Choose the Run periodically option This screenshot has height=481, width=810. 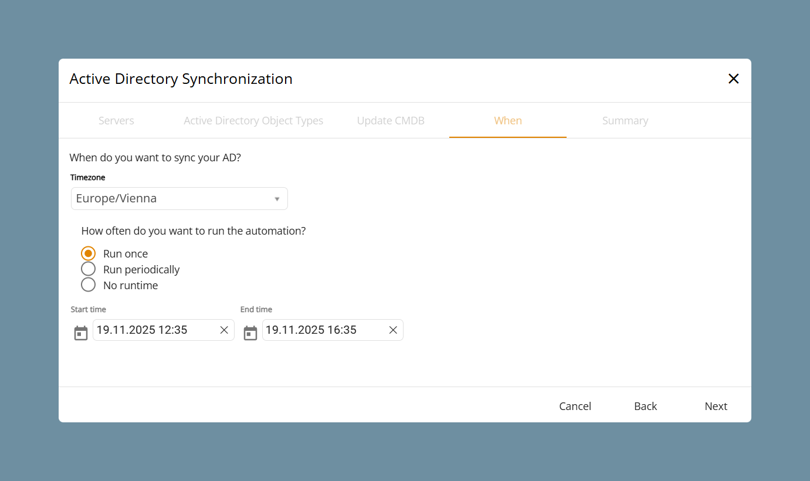tap(88, 269)
